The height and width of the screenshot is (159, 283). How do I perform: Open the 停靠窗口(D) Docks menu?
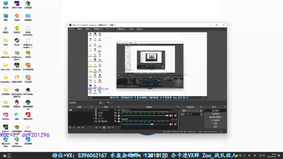(x=98, y=29)
